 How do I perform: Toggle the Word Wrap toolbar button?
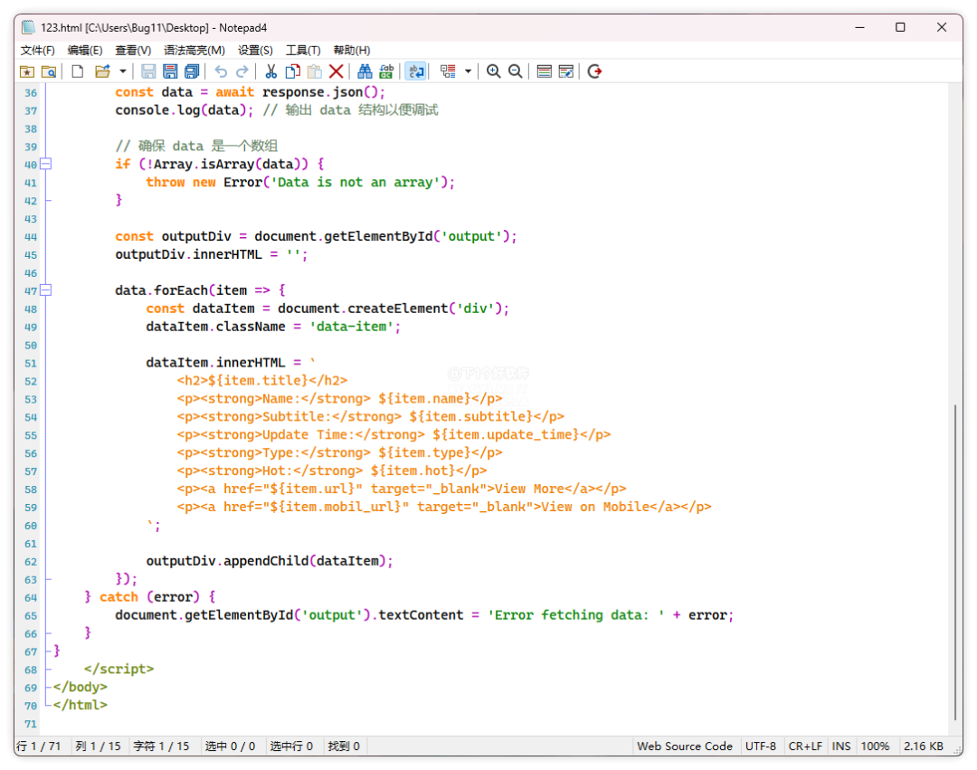tap(416, 71)
